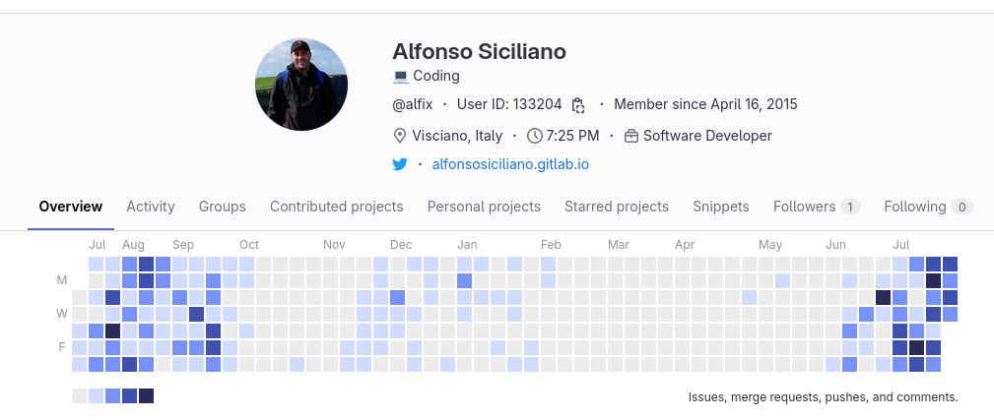Click the lightest gray legend swatch
The image size is (994, 420).
[x=79, y=395]
